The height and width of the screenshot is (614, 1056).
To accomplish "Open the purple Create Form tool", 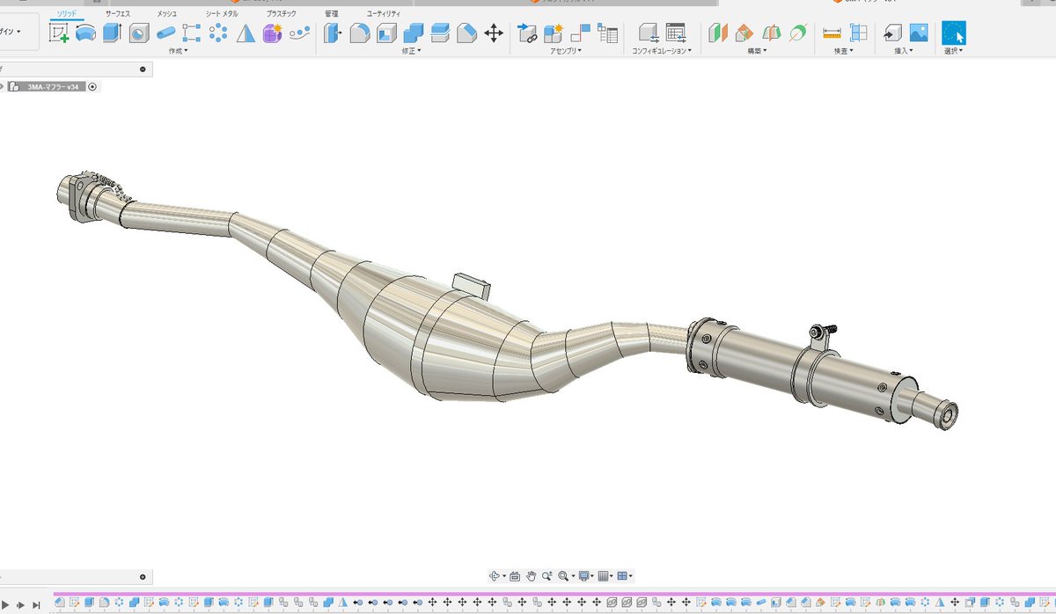I will (273, 33).
